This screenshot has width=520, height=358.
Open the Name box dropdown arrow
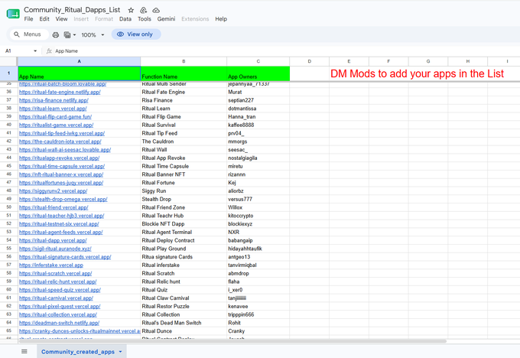click(35, 50)
